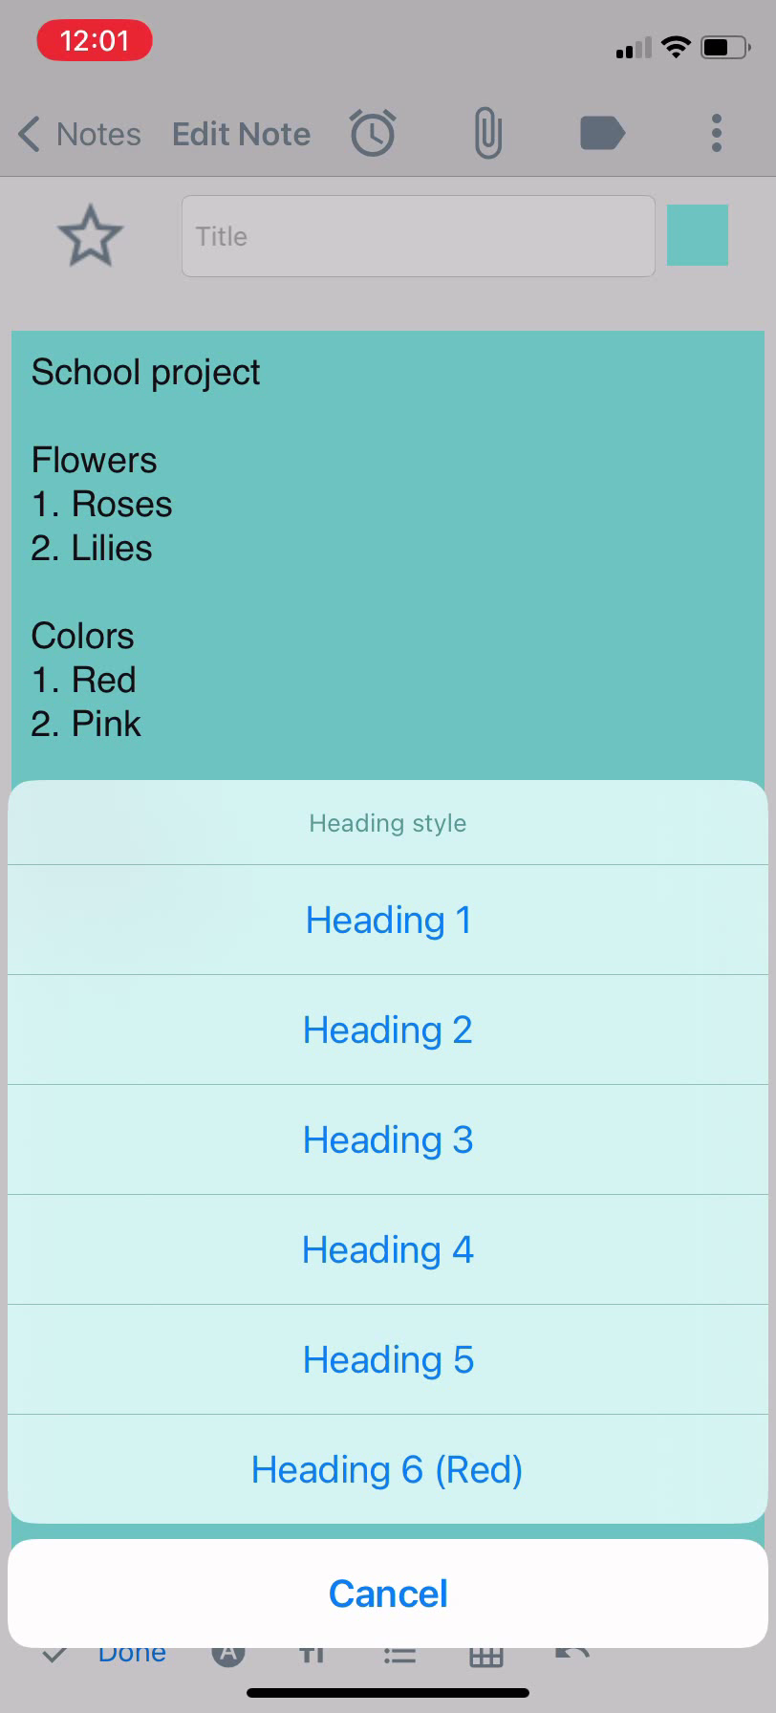The image size is (776, 1713).
Task: Cancel the heading style sheet
Action: point(388,1594)
